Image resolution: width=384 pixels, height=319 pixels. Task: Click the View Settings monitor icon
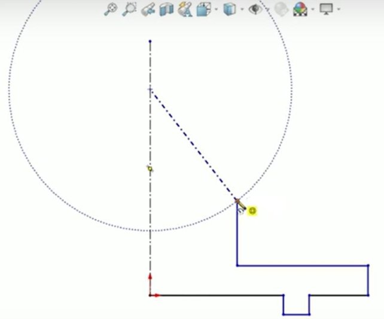[x=326, y=10]
